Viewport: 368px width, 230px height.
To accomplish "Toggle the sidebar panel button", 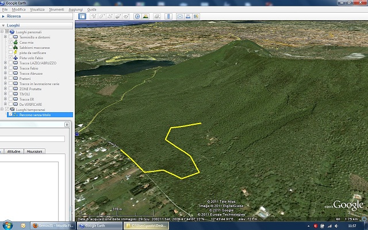I will click(x=82, y=16).
